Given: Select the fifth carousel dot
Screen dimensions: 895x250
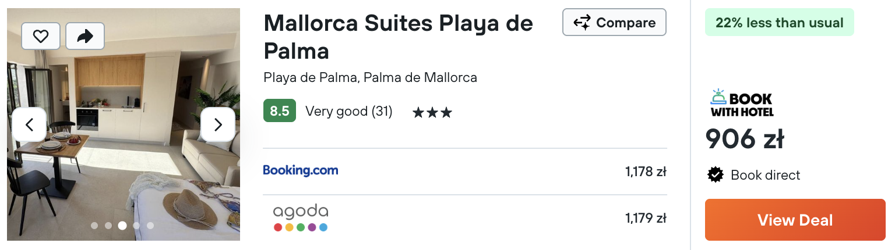Looking at the screenshot, I should (150, 226).
